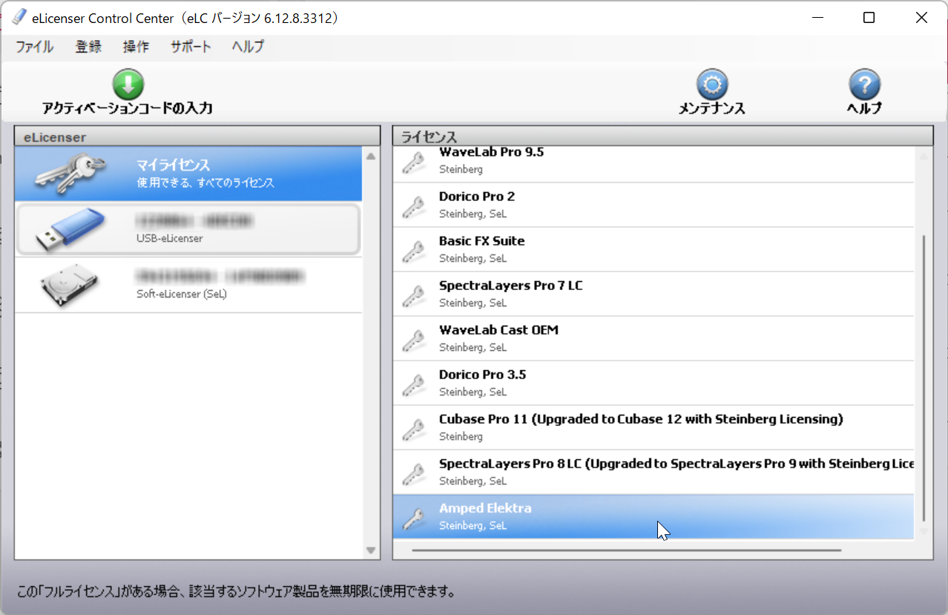Click the eLicenser panel scroll up arrow
The height and width of the screenshot is (615, 948).
point(372,156)
